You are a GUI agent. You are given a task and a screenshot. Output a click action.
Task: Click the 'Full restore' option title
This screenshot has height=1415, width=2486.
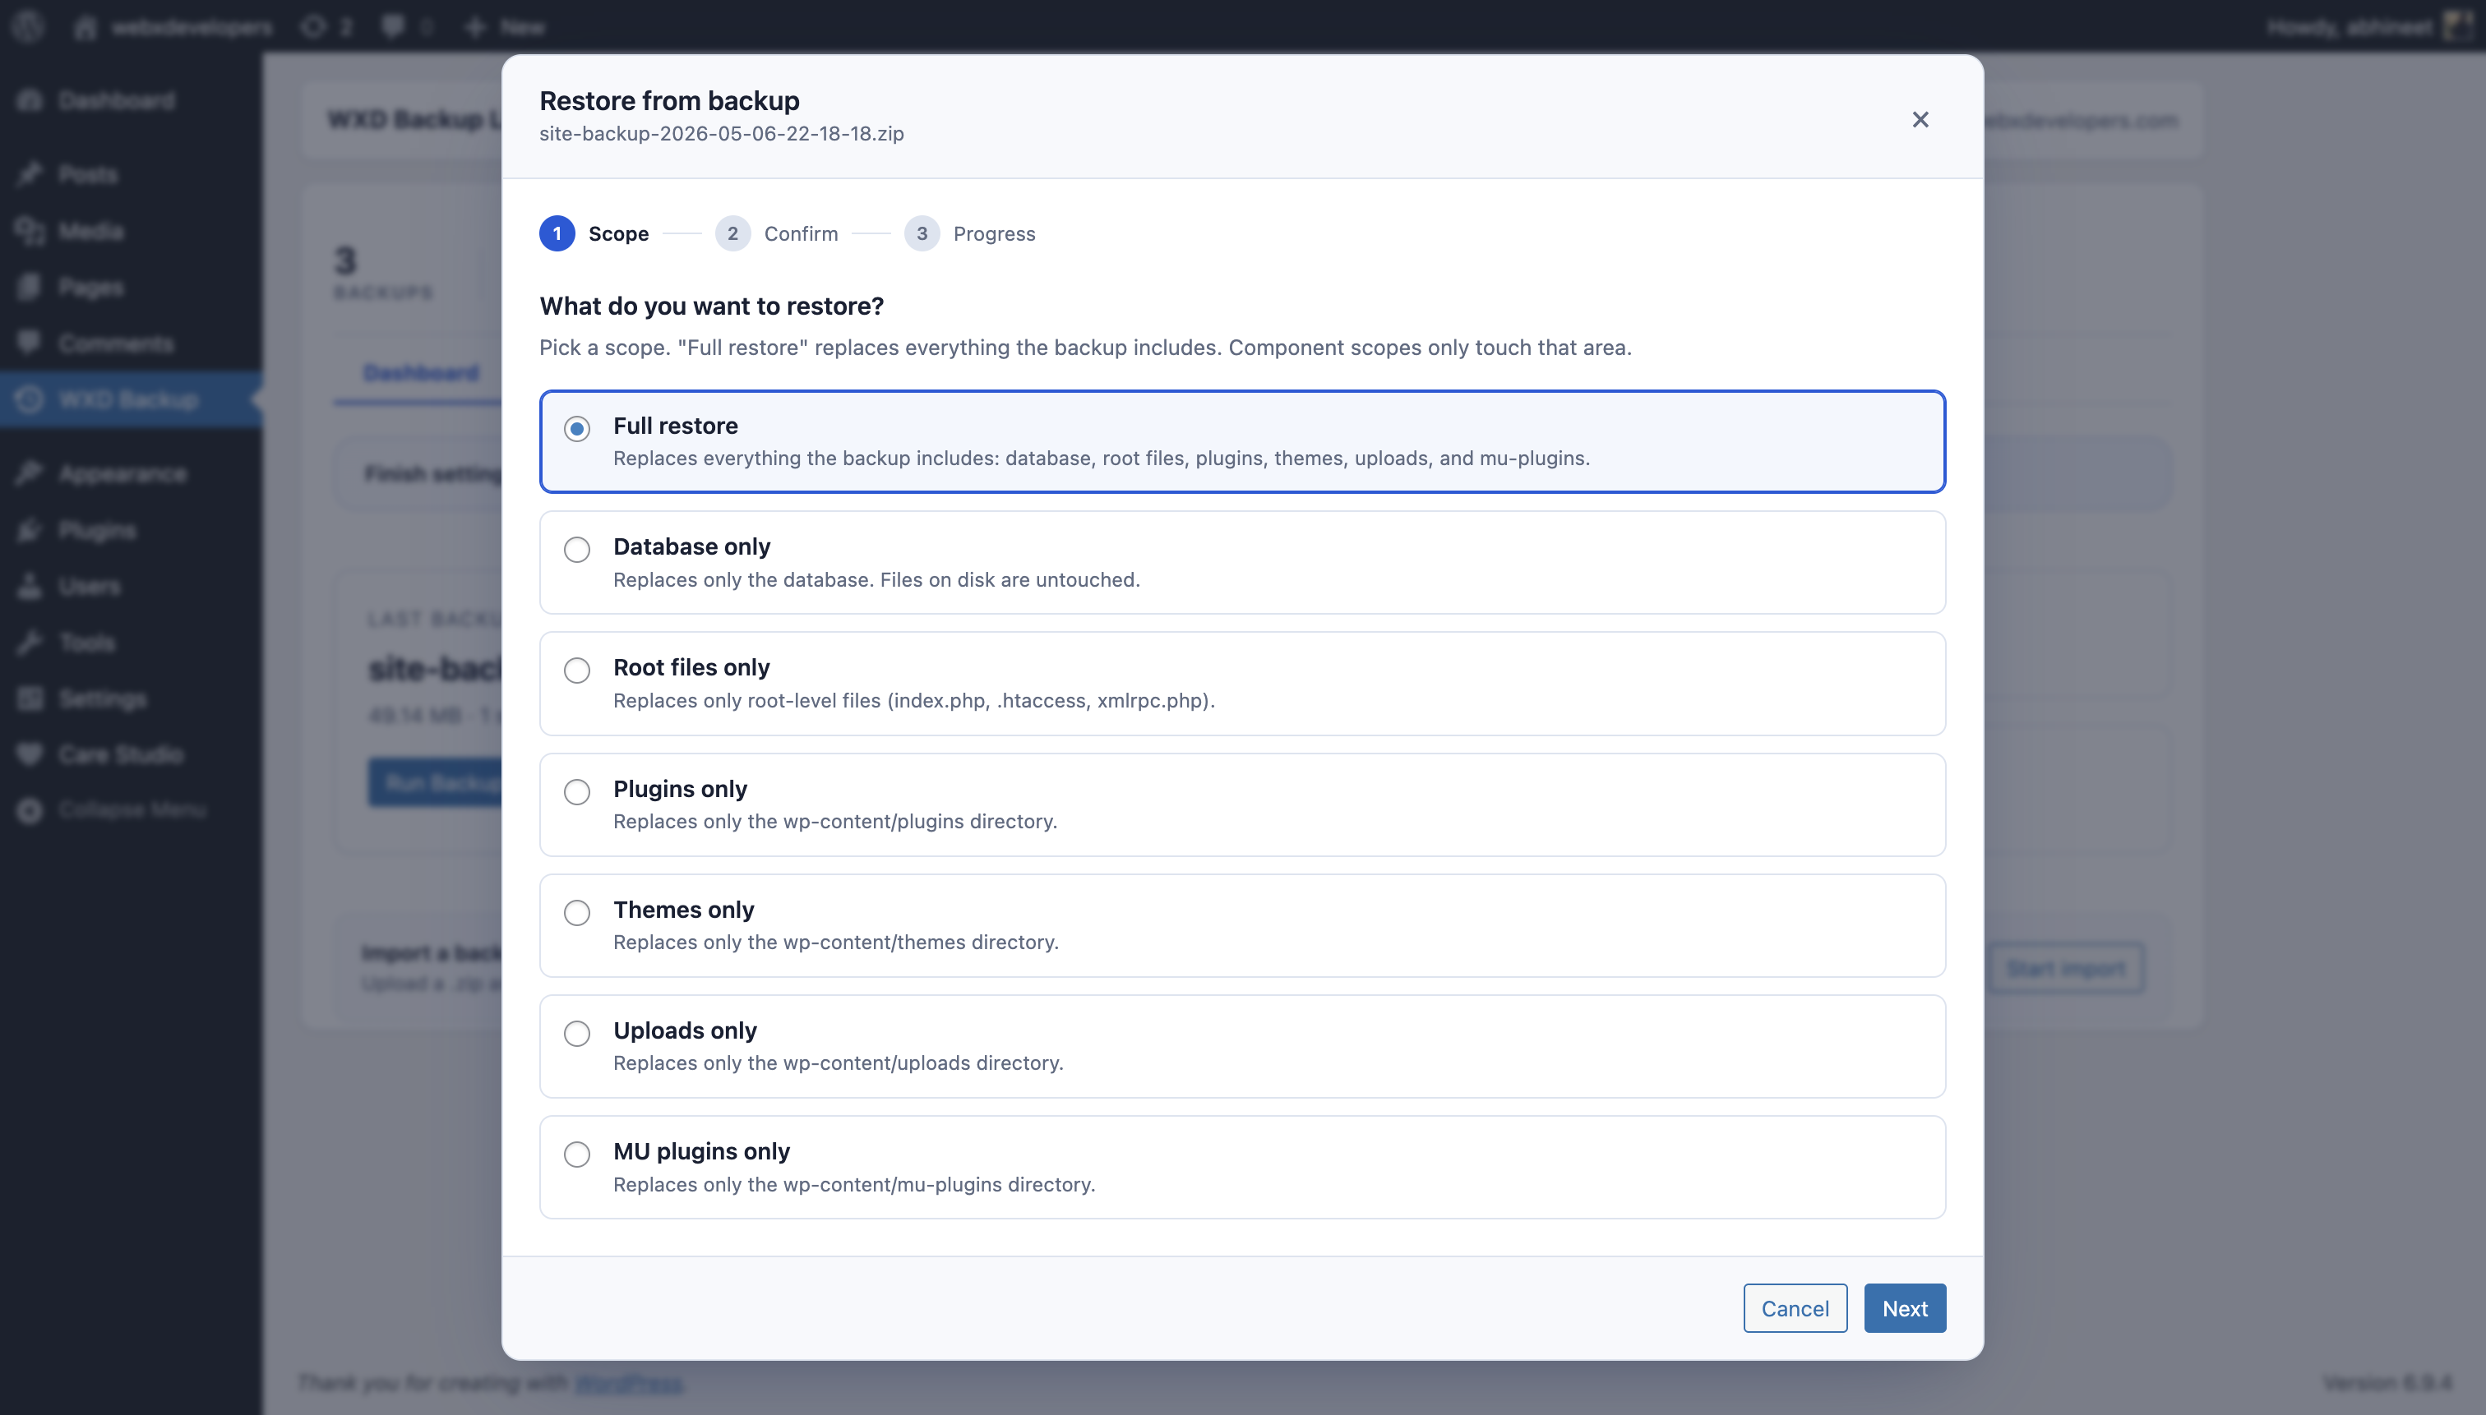676,426
